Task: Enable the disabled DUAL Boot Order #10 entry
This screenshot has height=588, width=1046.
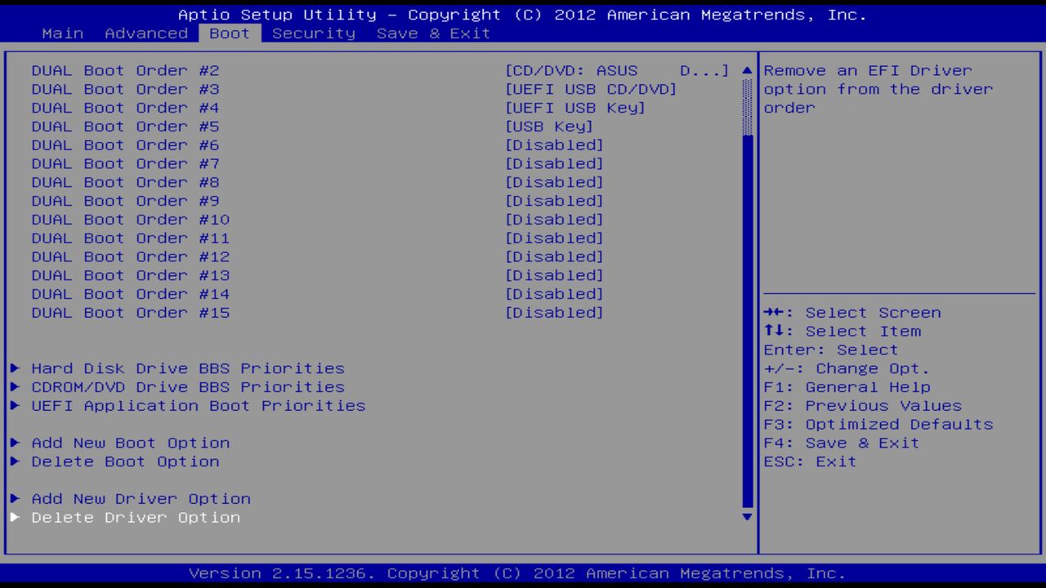Action: tap(555, 219)
